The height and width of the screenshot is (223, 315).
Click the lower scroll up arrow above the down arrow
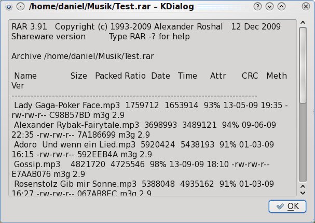[x=303, y=187]
